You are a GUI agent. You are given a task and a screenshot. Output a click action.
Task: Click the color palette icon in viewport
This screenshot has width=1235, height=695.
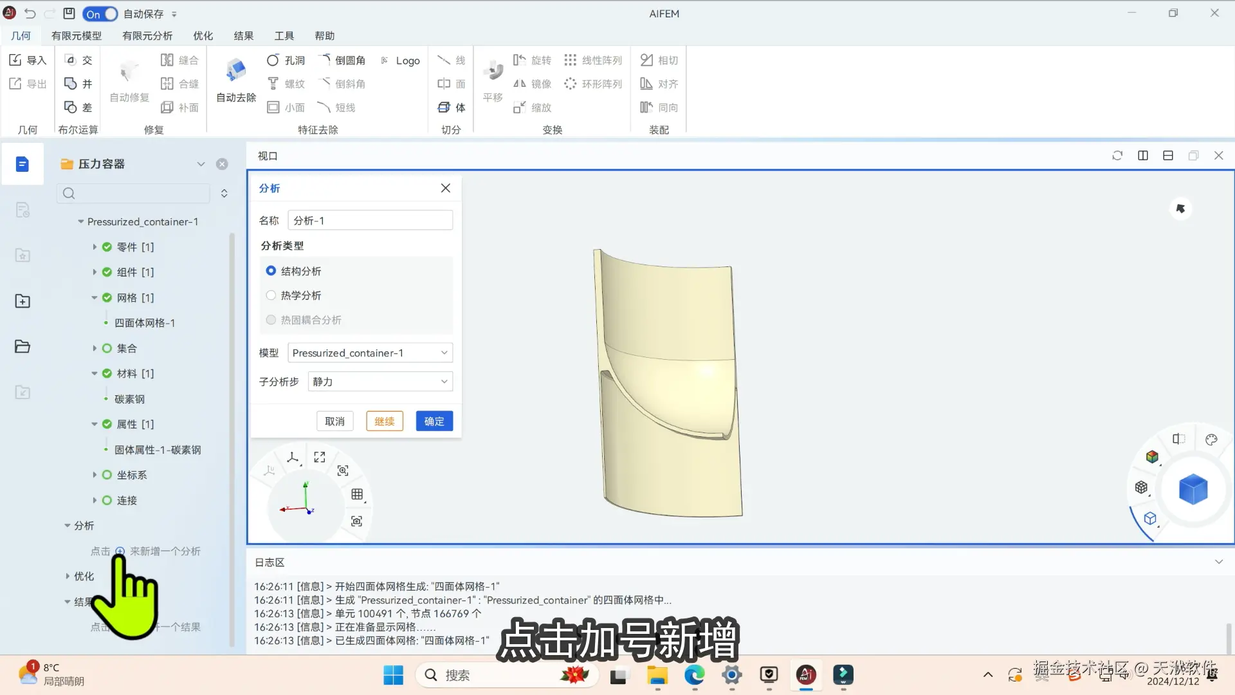[1211, 440]
